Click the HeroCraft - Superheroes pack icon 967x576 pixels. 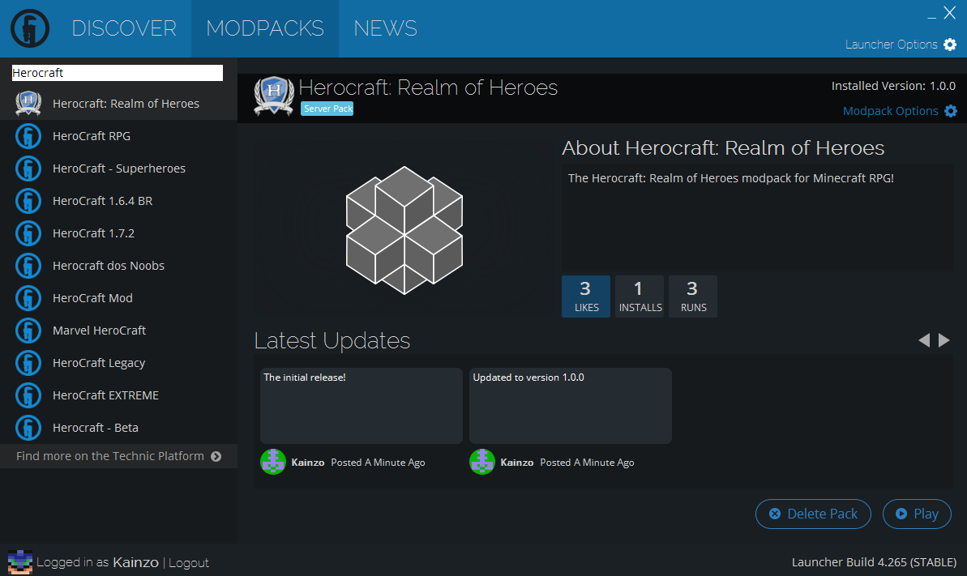pyautogui.click(x=28, y=169)
